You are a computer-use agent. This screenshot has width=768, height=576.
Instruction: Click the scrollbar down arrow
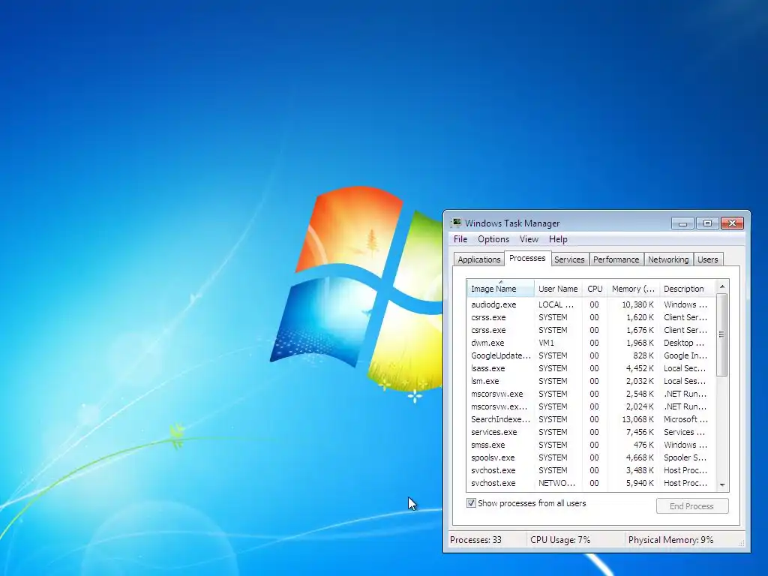coord(722,484)
